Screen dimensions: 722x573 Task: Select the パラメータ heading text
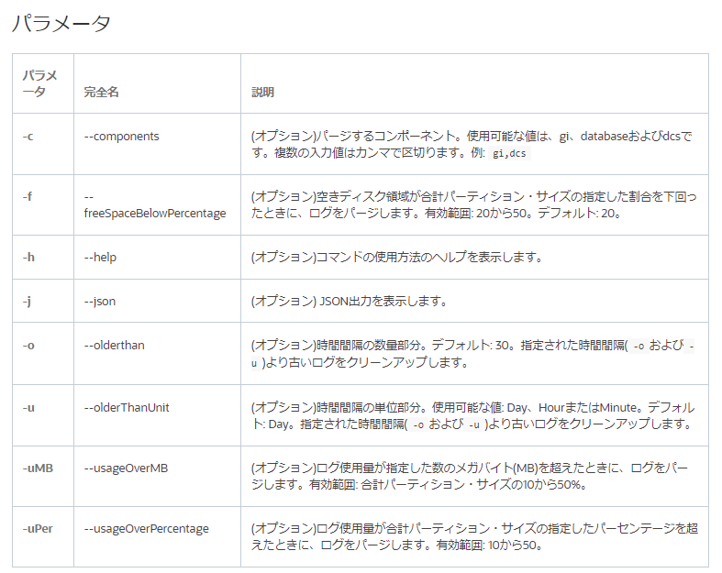coord(61,23)
